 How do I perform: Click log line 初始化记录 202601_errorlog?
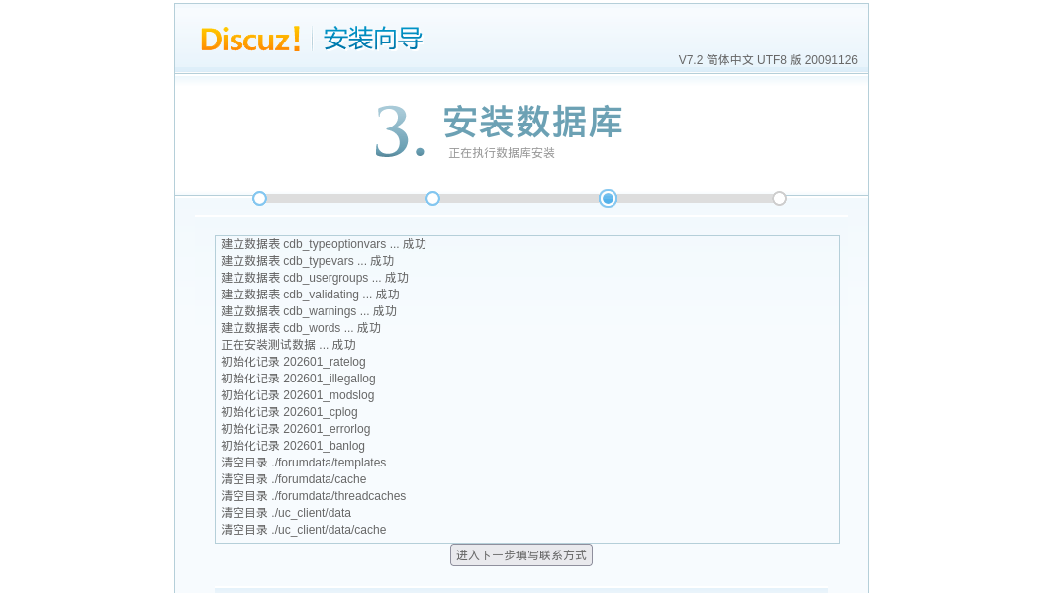click(295, 429)
